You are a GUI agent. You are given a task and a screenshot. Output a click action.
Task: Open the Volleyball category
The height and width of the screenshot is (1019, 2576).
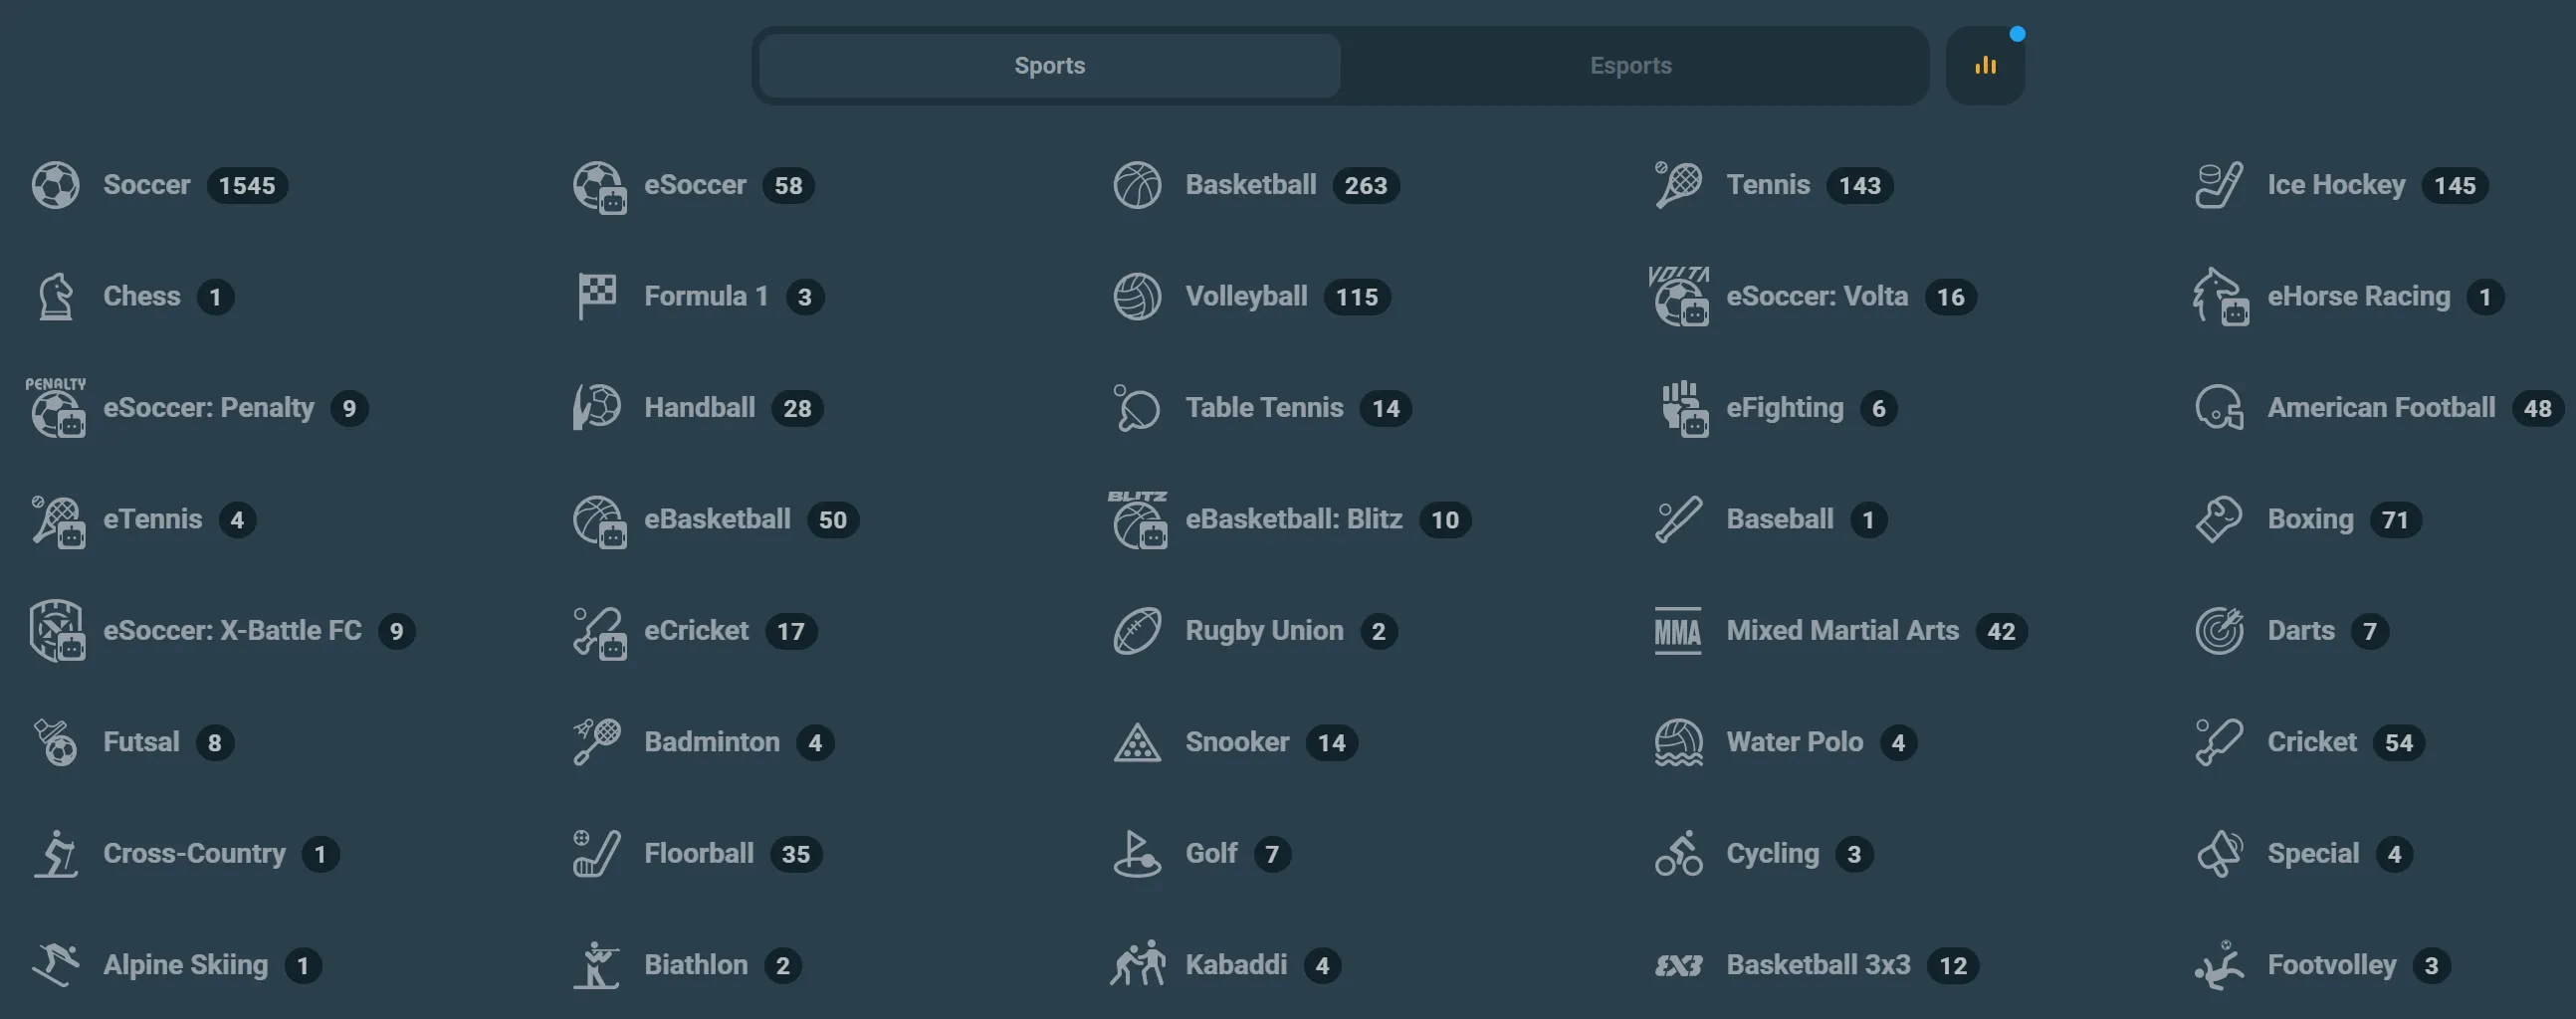tap(1246, 296)
